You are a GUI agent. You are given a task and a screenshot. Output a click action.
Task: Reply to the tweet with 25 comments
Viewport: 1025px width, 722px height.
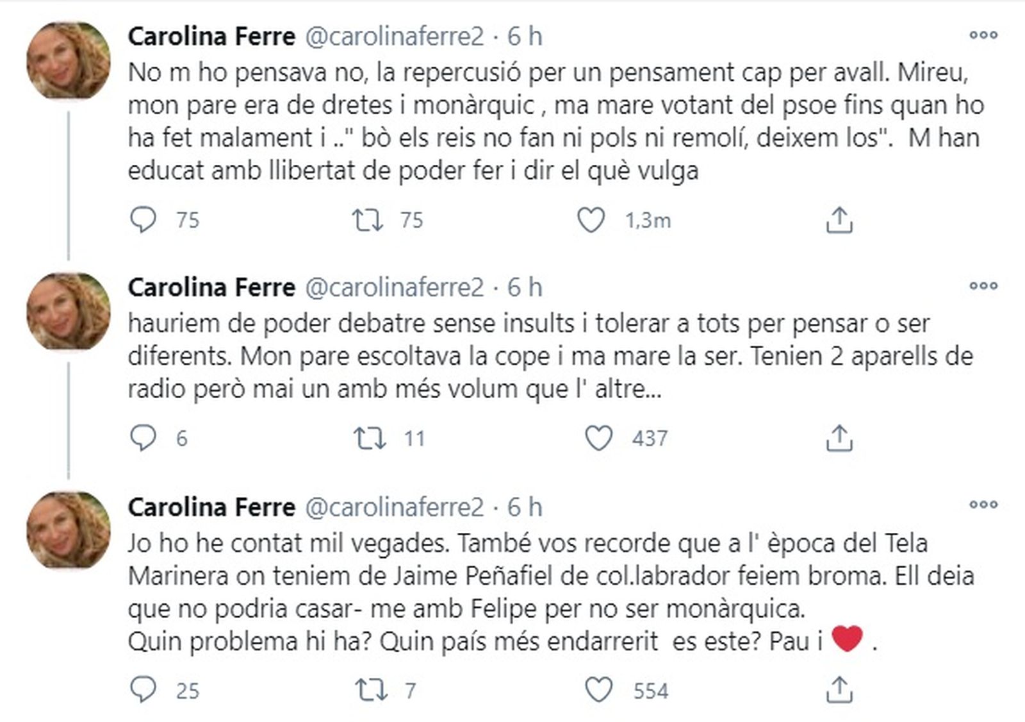pos(143,690)
